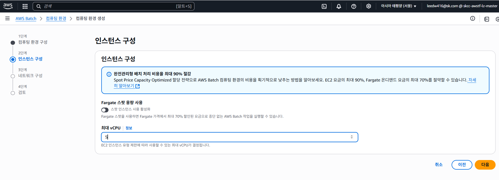Go to the 컴퓨팅 환경 breadcrumb
This screenshot has height=180, width=499.
click(56, 18)
